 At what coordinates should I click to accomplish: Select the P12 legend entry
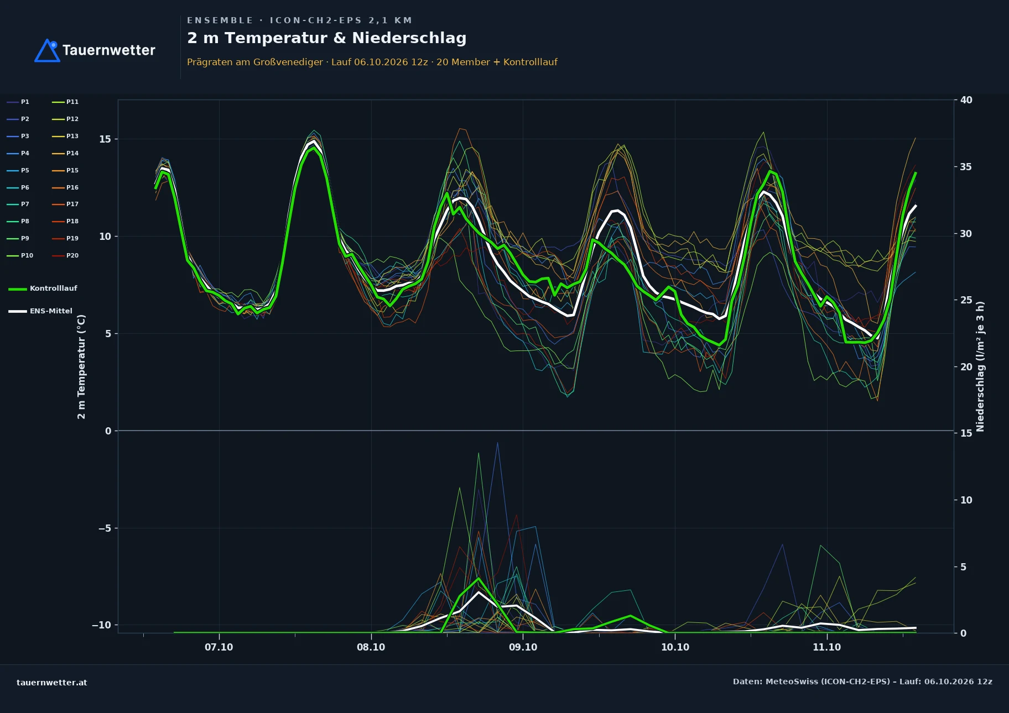[x=65, y=119]
